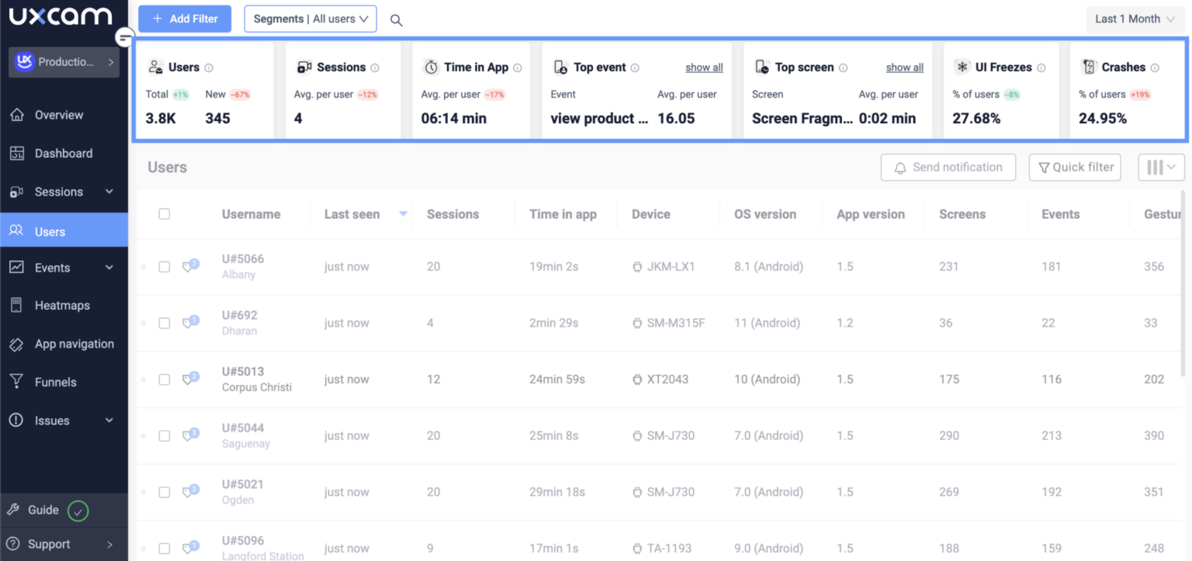Select the checkbox on the U#5013 row
The image size is (1192, 561).
pos(164,379)
